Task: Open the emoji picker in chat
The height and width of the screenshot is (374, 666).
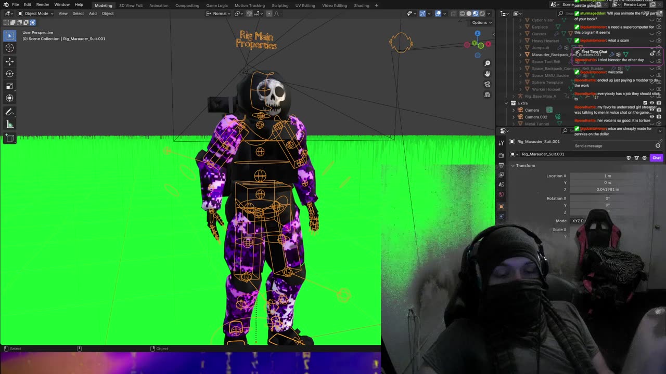Action: pyautogui.click(x=658, y=146)
